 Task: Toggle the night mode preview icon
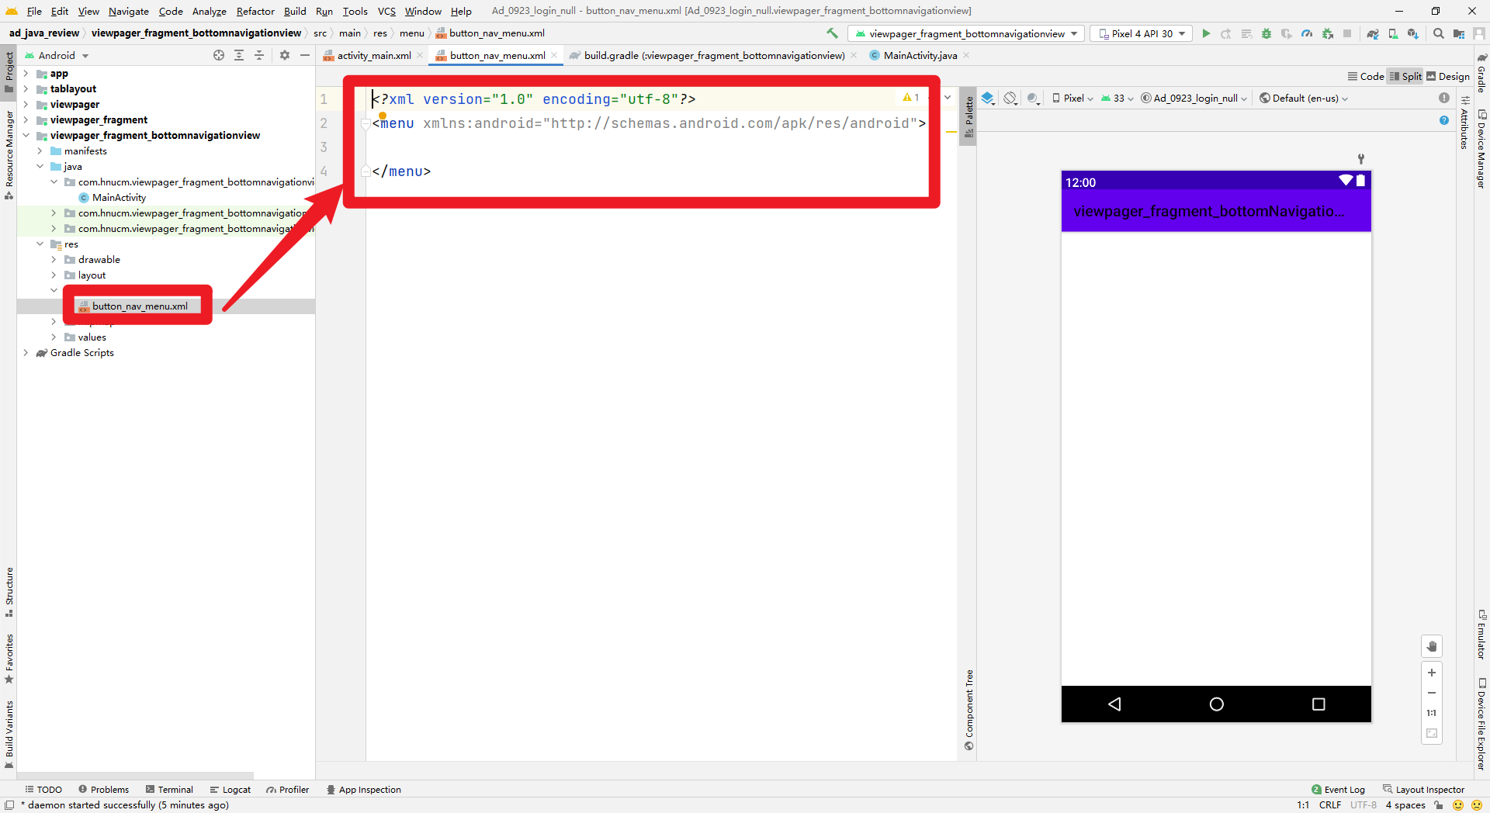[1033, 98]
